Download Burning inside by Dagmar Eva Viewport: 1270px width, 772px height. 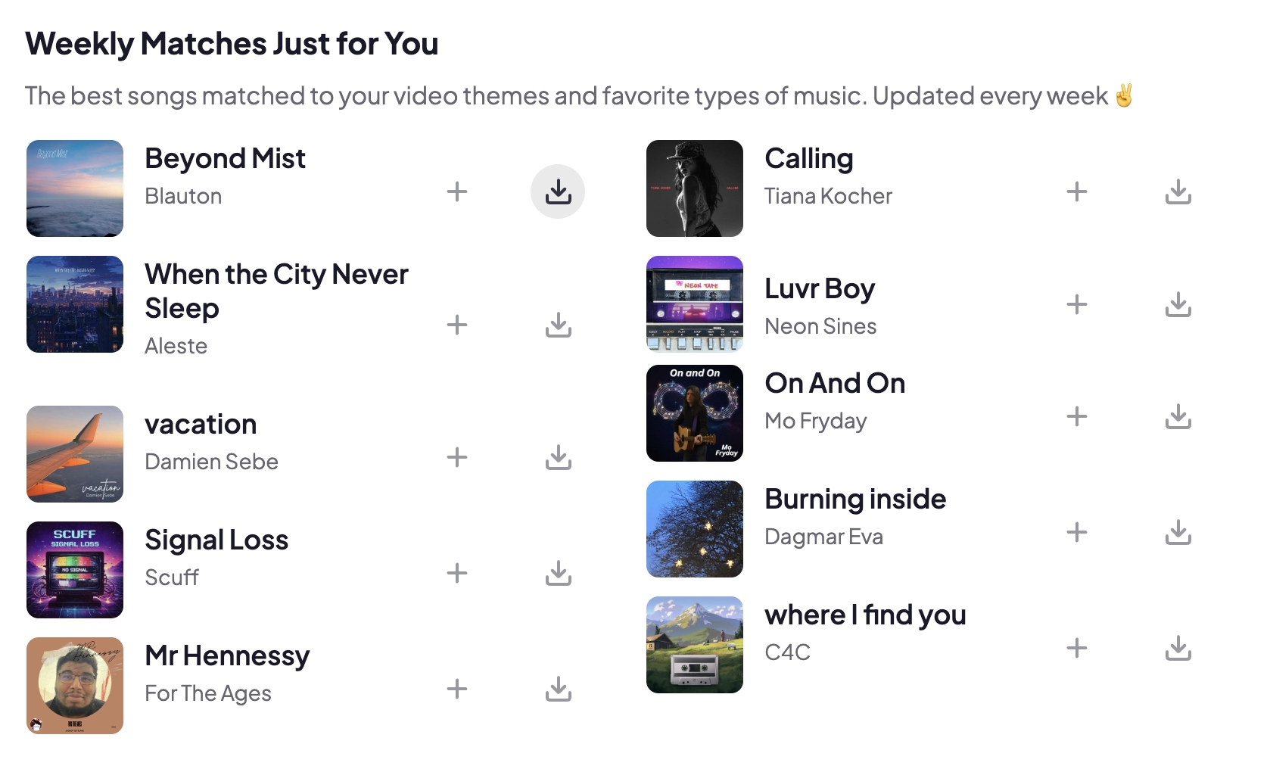[1178, 532]
